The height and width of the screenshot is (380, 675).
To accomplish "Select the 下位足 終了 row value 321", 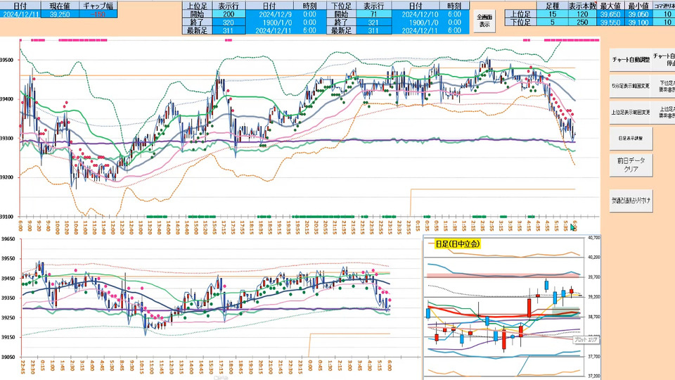I will point(373,23).
